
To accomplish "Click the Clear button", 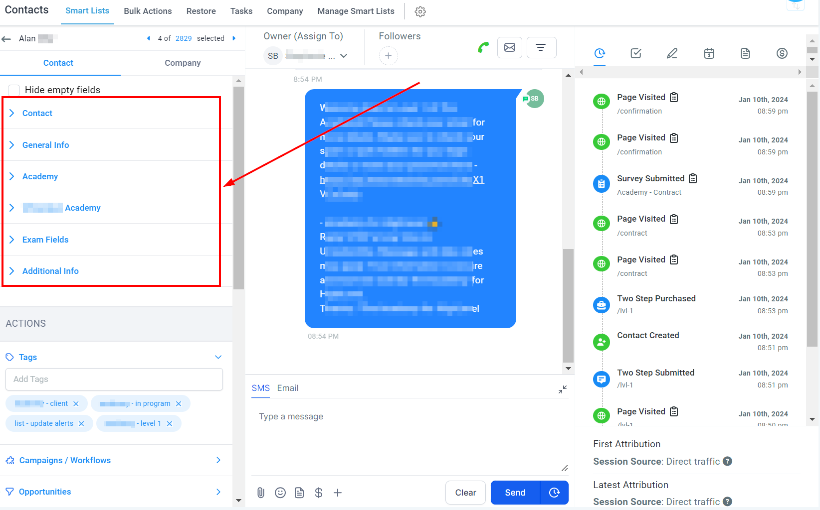I will [x=465, y=493].
